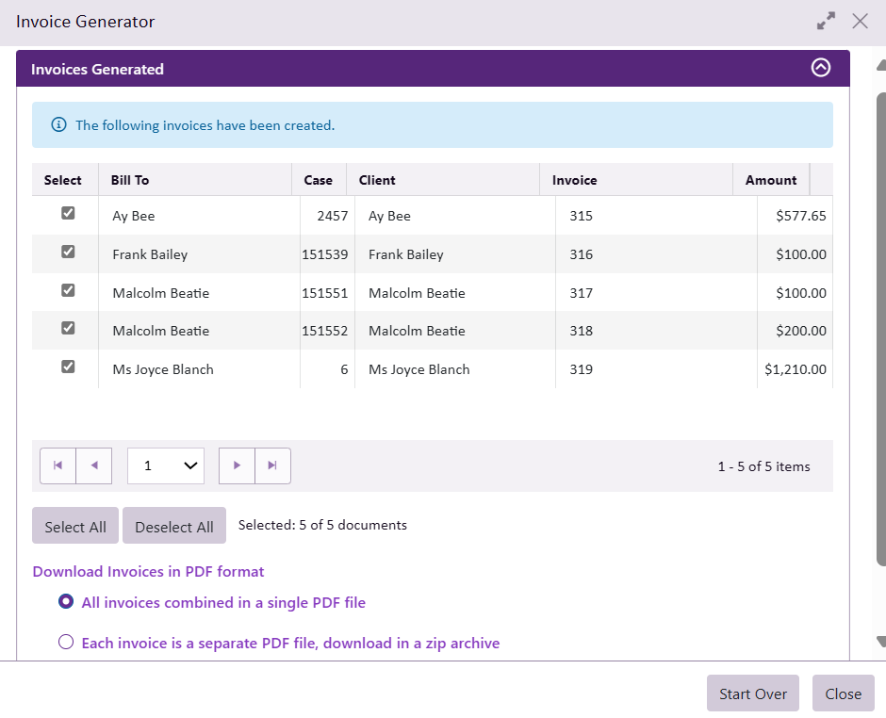Choose separate PDF files in zip archive
886x718 pixels.
click(x=66, y=643)
